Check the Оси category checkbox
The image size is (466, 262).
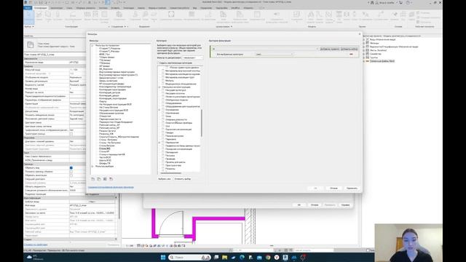click(163, 126)
